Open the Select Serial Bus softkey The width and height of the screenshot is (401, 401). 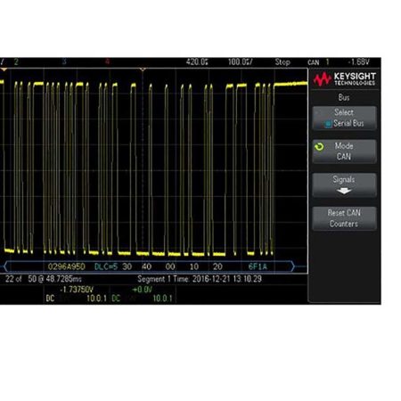point(345,118)
